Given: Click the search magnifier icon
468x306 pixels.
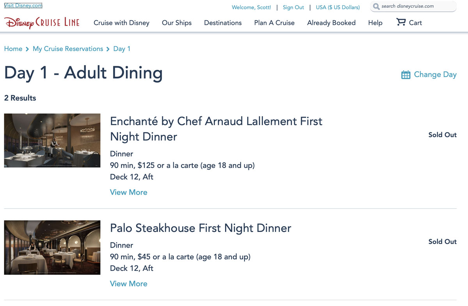Looking at the screenshot, I should click(x=376, y=7).
